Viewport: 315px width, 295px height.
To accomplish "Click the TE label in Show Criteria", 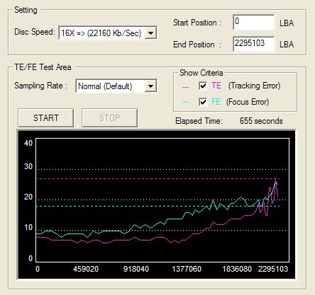I will coord(216,86).
